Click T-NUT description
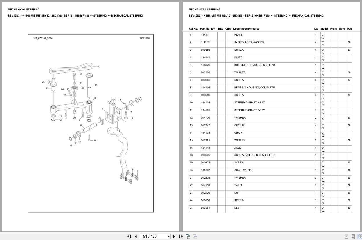The height and width of the screenshot is (240, 362). click(238, 185)
